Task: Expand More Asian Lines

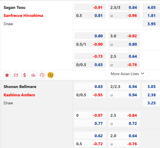Action: (x=127, y=74)
